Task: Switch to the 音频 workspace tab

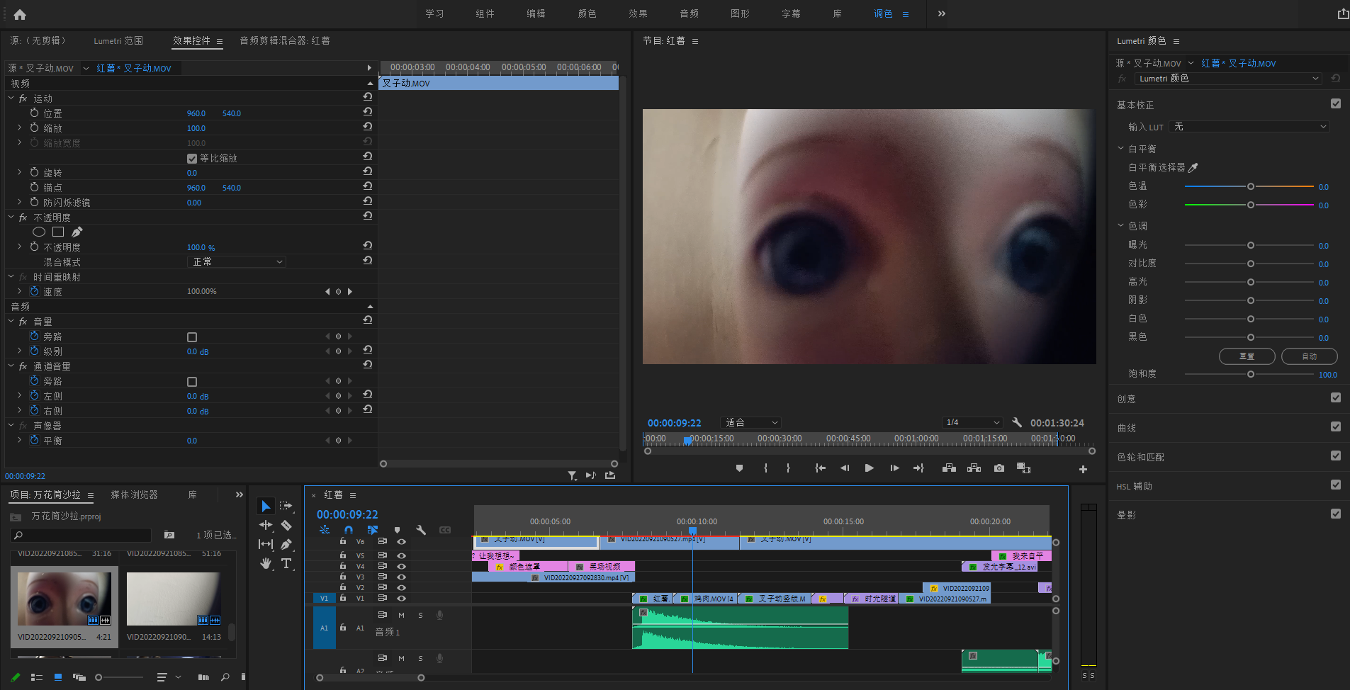Action: [689, 14]
